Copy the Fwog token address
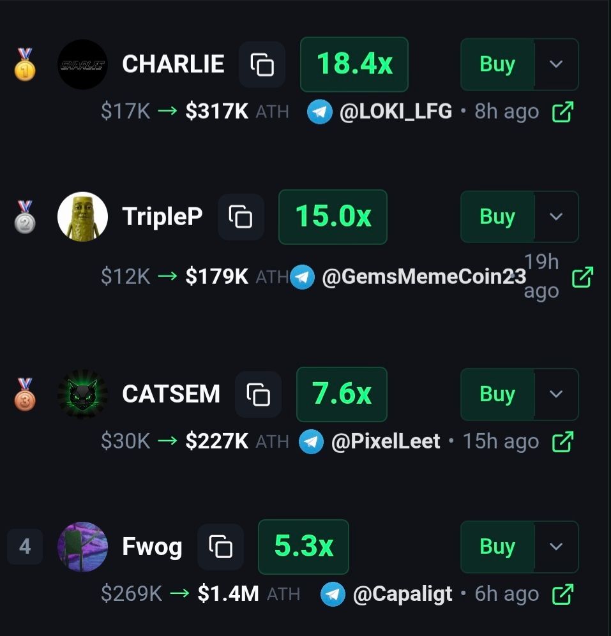 tap(220, 547)
